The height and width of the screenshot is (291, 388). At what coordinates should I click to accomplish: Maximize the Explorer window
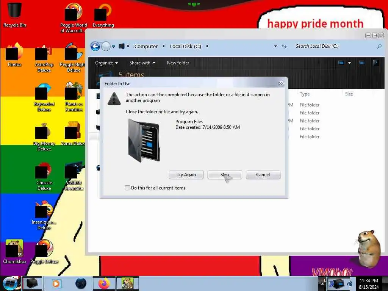[374, 36]
